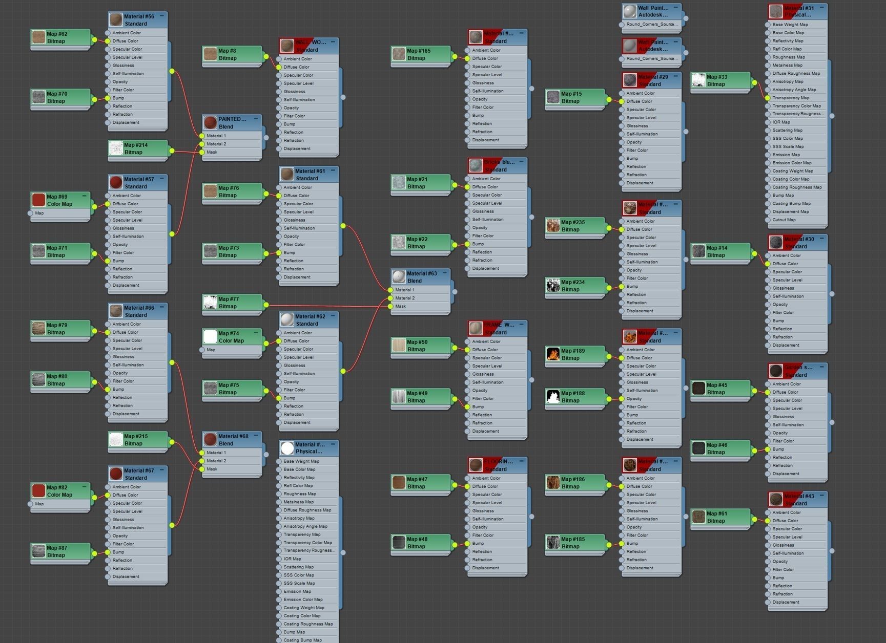Click the Map #62 bitmap thumbnail

coord(38,37)
